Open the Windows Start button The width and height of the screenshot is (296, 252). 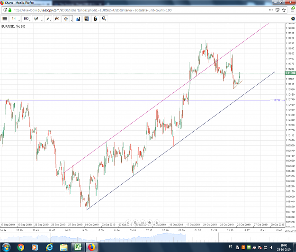coord(6,247)
